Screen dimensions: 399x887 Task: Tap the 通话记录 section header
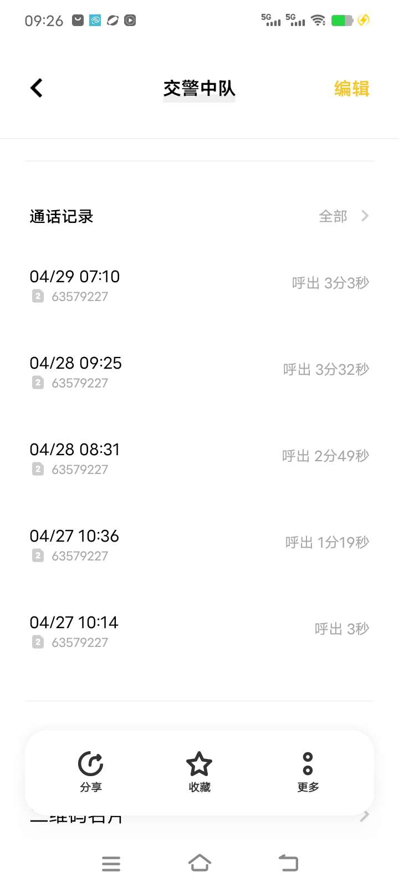point(62,216)
